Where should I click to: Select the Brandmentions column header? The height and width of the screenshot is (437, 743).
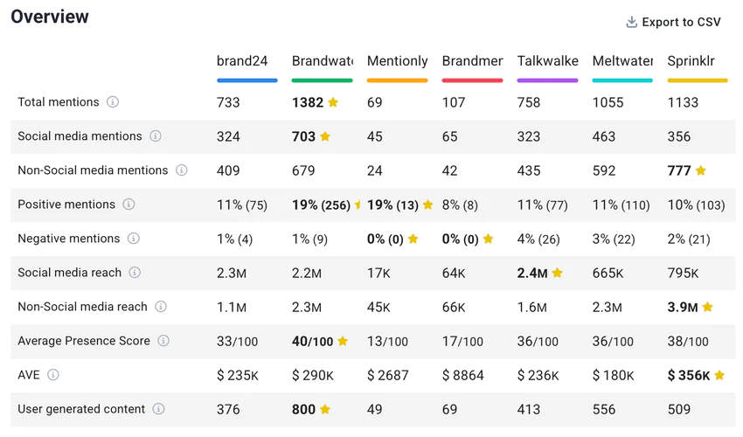472,61
